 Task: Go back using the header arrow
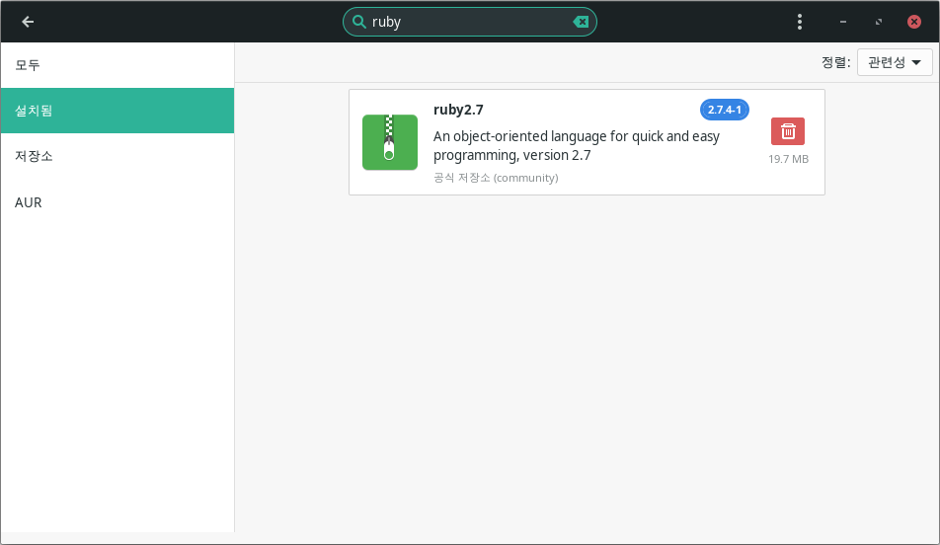pos(28,22)
